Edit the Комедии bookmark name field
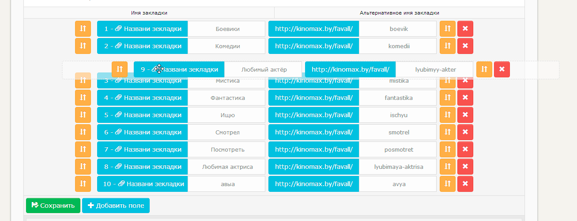The width and height of the screenshot is (577, 221). click(x=226, y=46)
